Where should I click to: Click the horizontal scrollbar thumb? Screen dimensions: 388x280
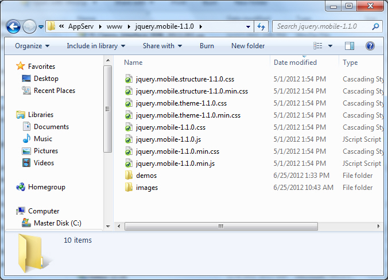coord(221,226)
